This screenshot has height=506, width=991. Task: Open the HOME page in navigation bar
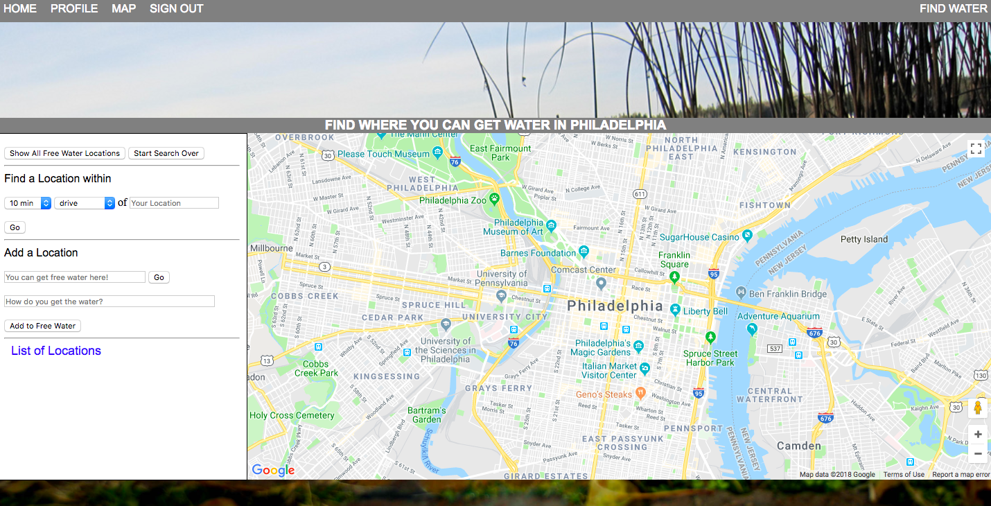tap(20, 9)
